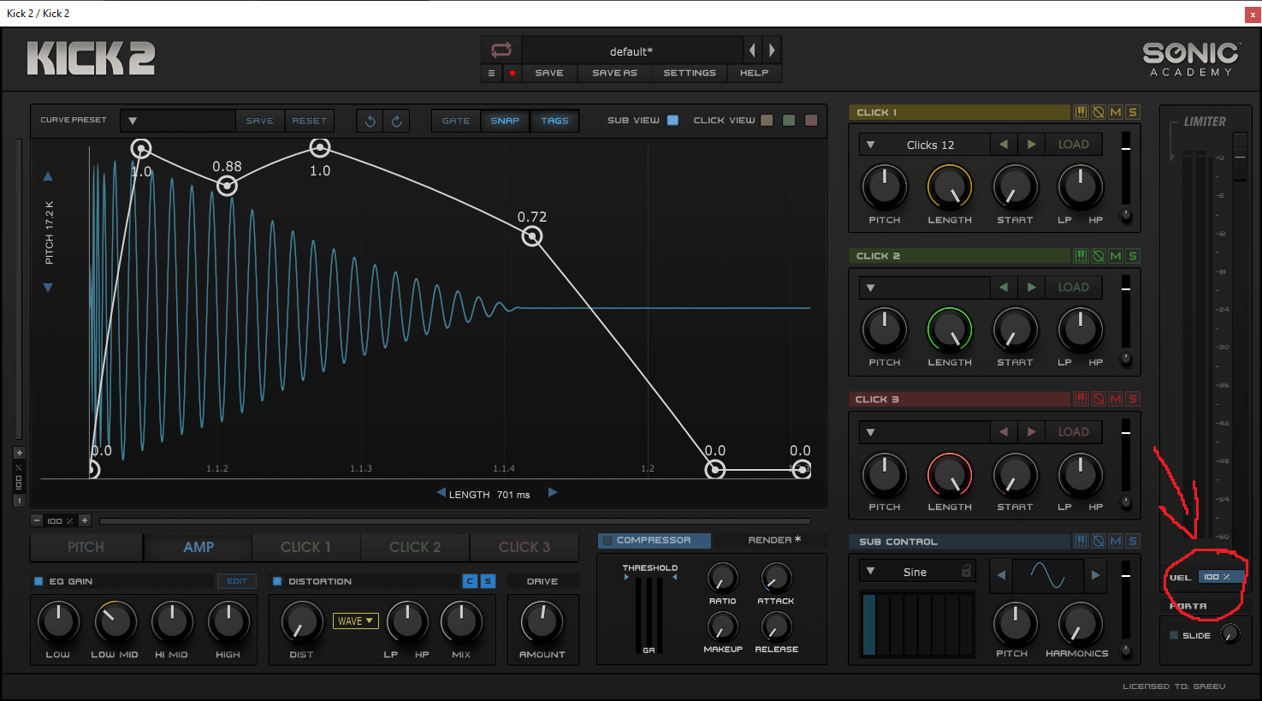The width and height of the screenshot is (1262, 701).
Task: Toggle the loop icon beside the preset name
Action: pyautogui.click(x=501, y=50)
